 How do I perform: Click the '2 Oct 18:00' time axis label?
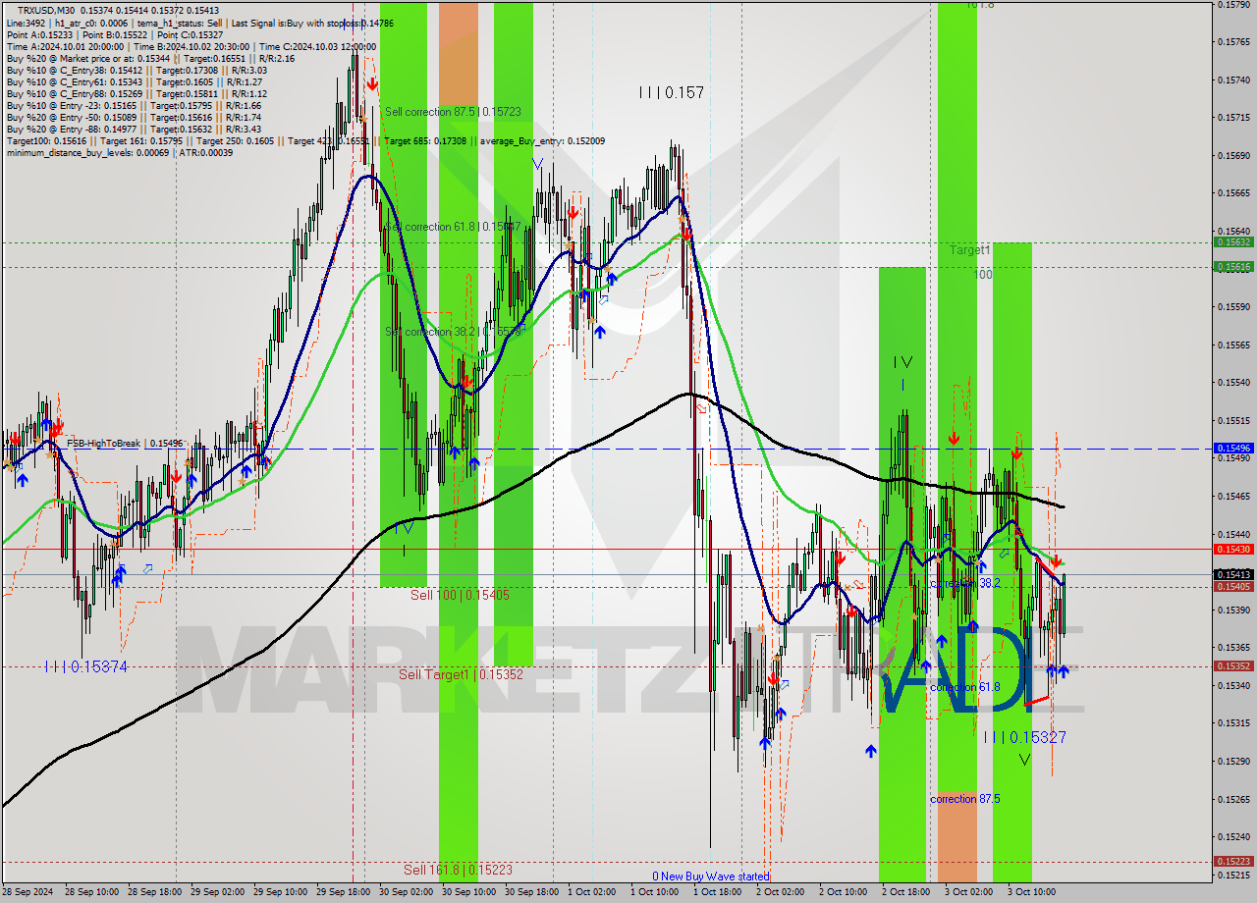pos(907,892)
